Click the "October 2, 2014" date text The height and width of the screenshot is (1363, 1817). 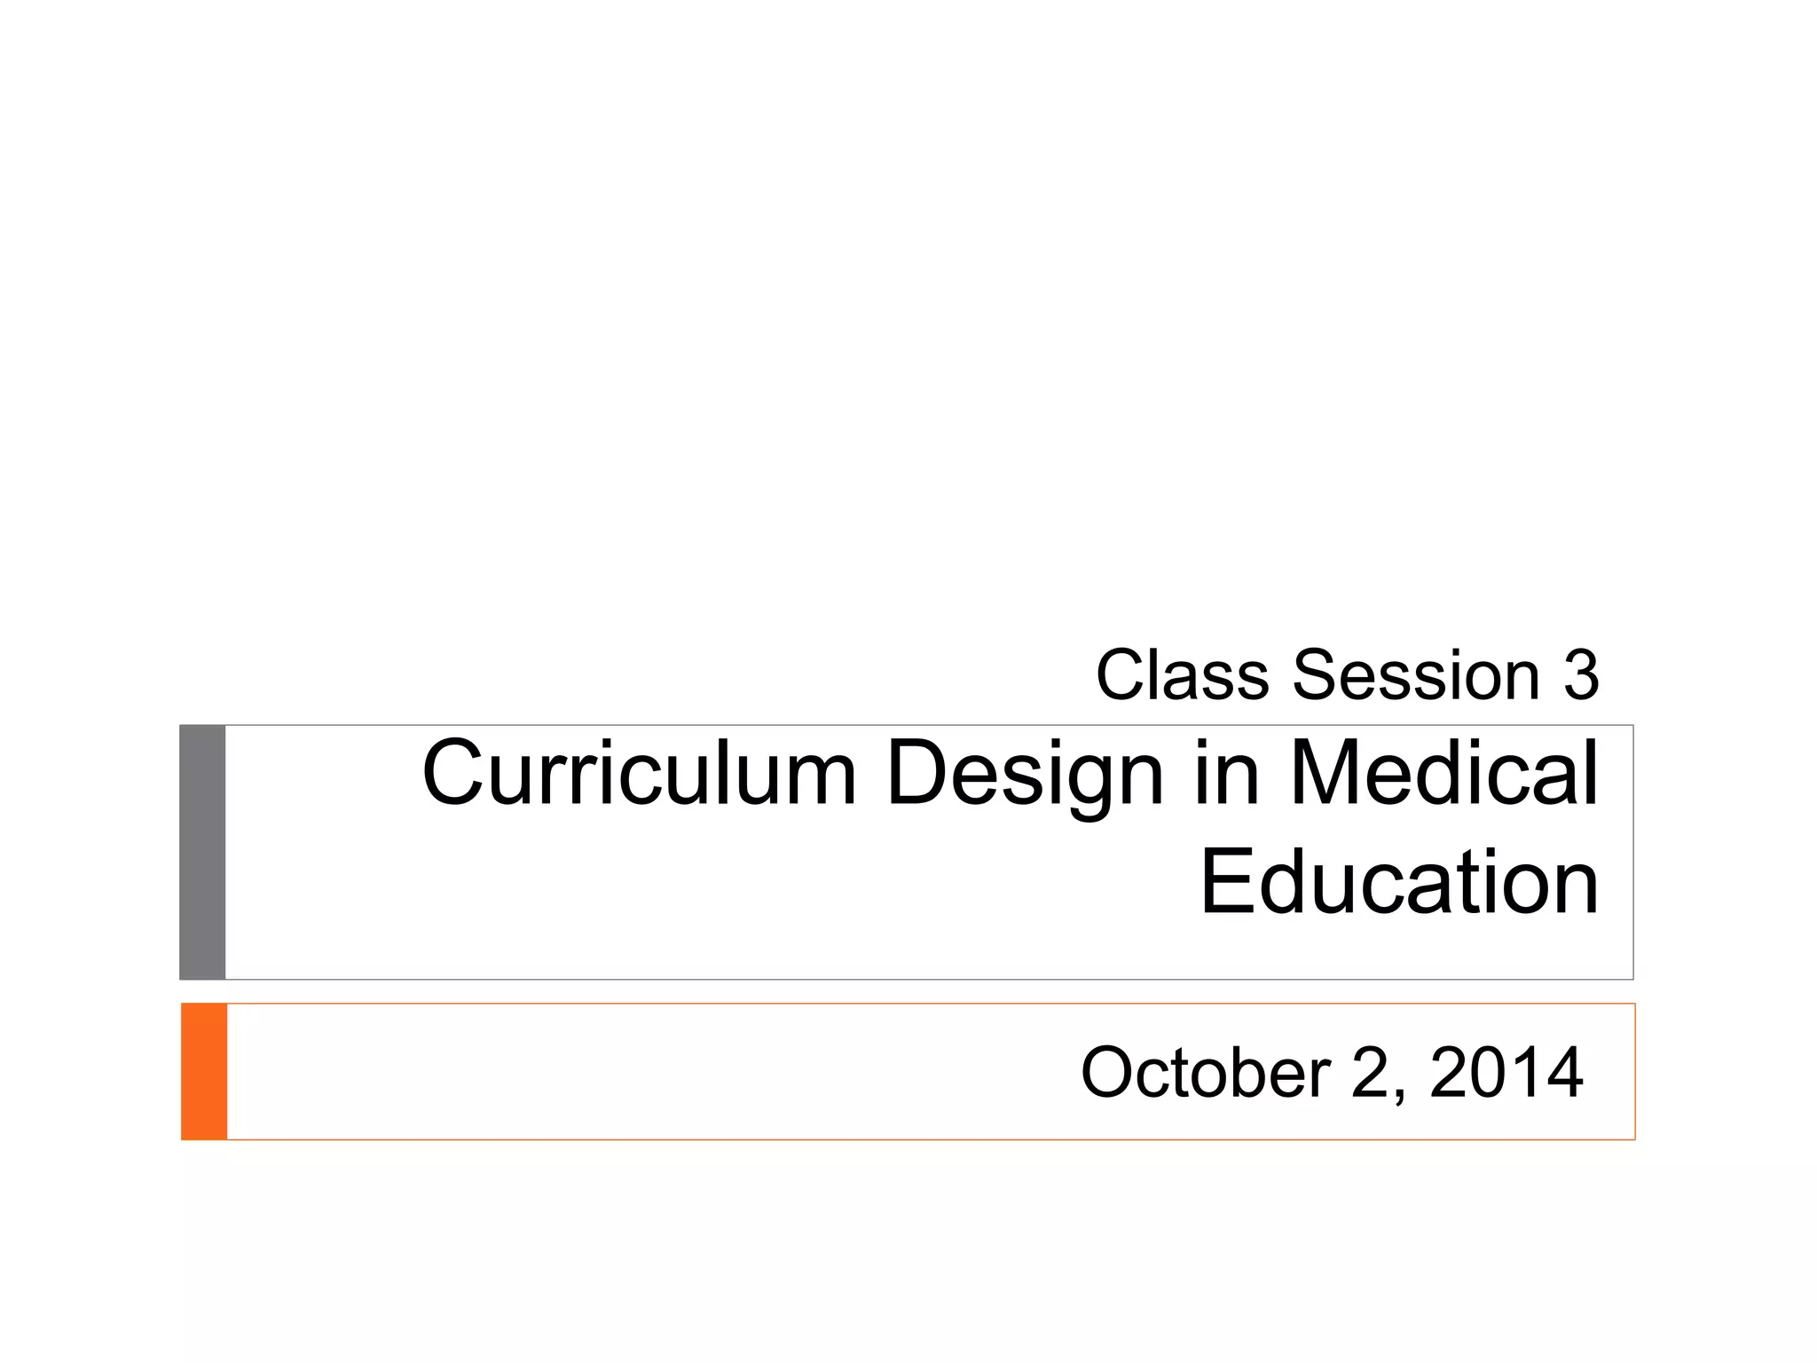[x=1331, y=1072]
